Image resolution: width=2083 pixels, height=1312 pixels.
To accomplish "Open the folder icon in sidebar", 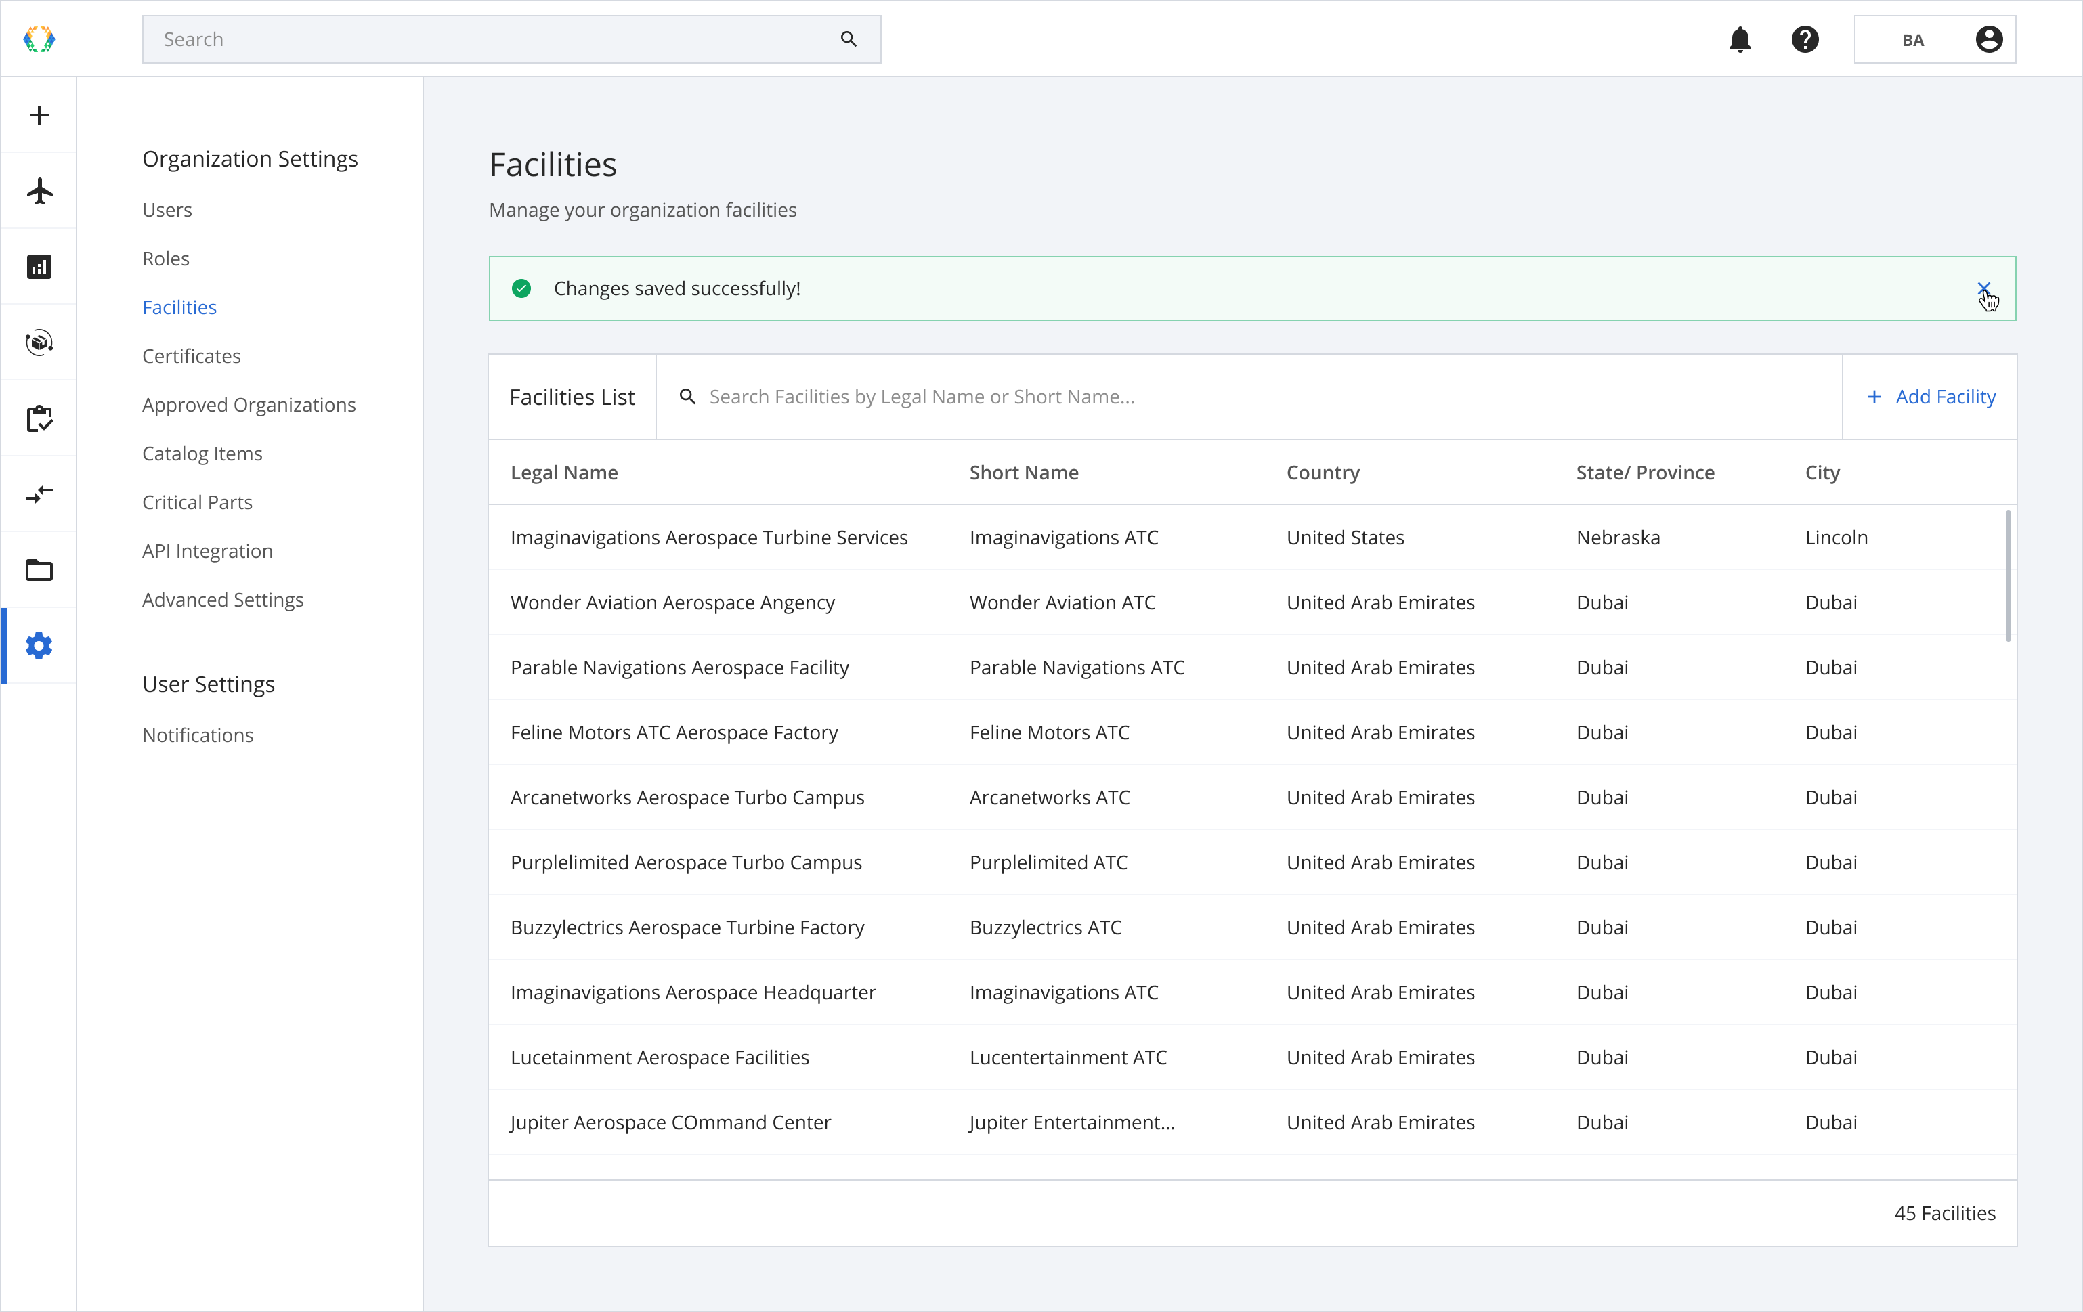I will tap(39, 570).
